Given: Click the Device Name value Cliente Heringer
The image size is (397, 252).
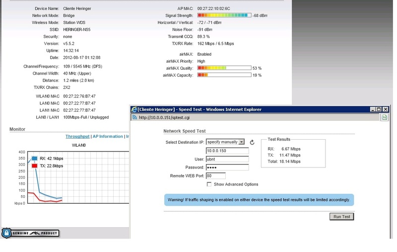Looking at the screenshot, I should click(77, 8).
